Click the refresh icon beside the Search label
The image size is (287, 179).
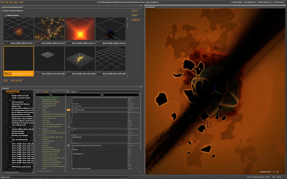(x=68, y=92)
